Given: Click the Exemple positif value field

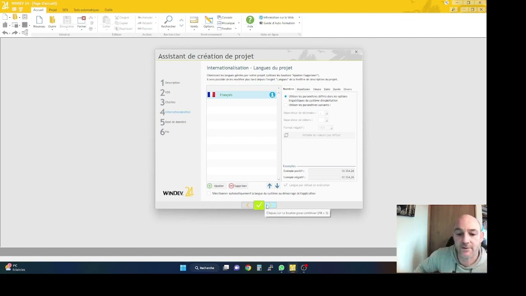Looking at the screenshot, I should pos(332,171).
